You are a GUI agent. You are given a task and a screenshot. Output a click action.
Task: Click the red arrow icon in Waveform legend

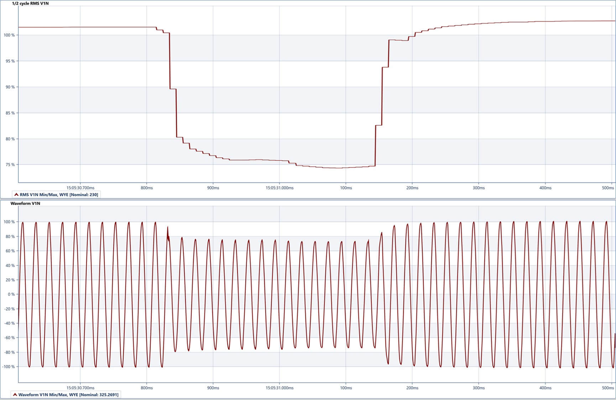[x=16, y=394]
